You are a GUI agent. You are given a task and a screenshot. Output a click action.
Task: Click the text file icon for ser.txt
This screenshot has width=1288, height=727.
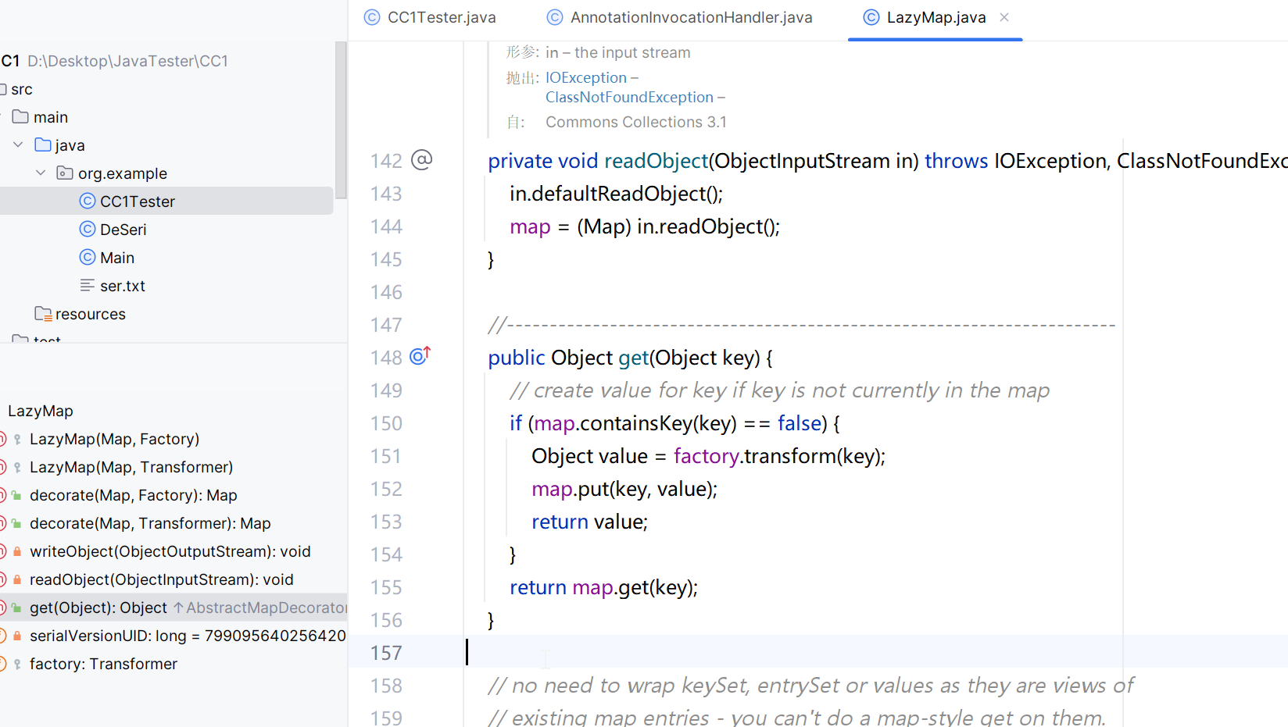tap(88, 286)
